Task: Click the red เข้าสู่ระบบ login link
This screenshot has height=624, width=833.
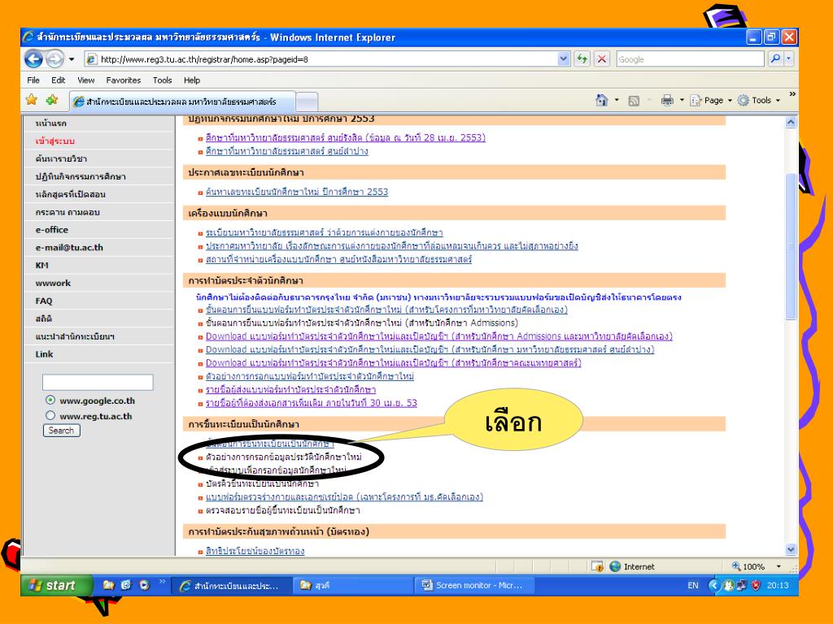Action: [55, 141]
